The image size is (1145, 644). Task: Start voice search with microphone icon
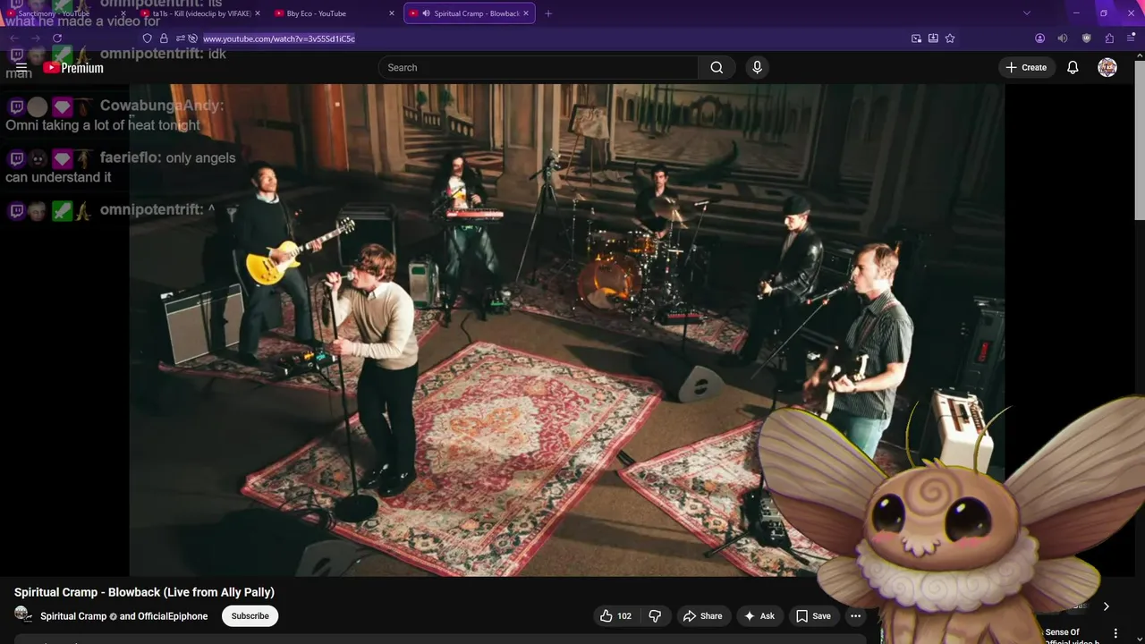(x=757, y=67)
